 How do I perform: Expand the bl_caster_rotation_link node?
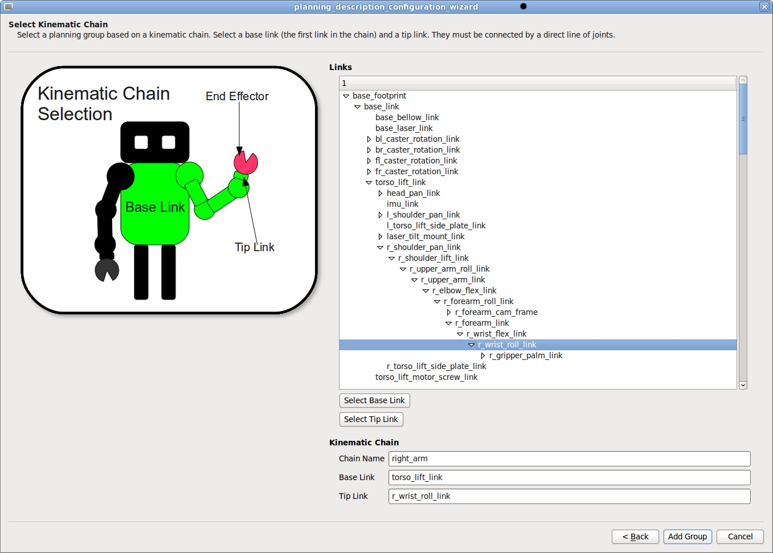pos(369,140)
